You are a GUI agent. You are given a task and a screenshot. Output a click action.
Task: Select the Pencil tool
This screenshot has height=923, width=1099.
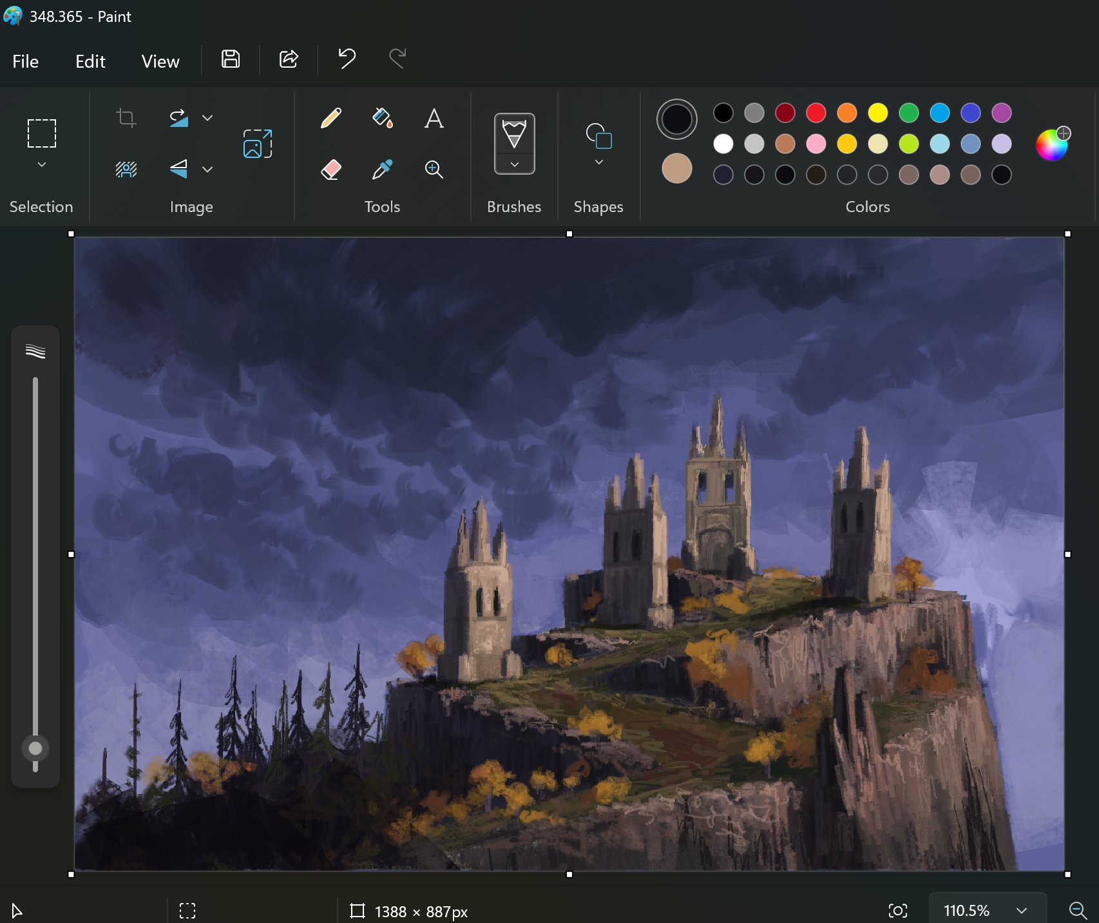pos(331,118)
